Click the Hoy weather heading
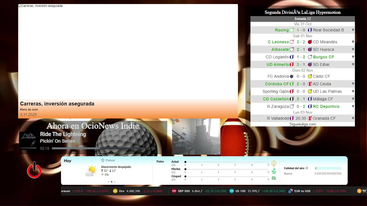This screenshot has height=206, width=367. pos(67,161)
